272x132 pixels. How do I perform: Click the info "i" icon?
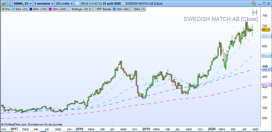pos(77,3)
